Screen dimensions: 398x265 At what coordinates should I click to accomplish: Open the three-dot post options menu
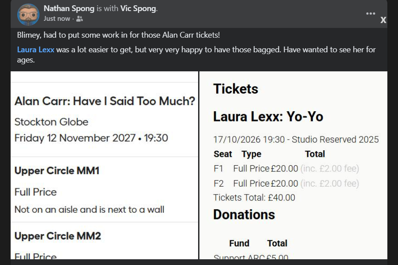click(371, 14)
